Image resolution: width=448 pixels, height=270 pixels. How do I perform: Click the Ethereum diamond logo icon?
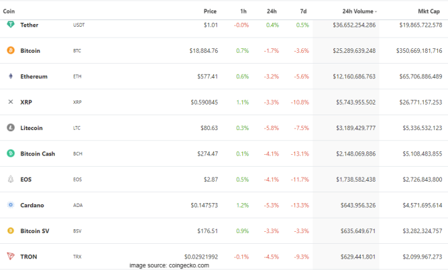tap(11, 76)
